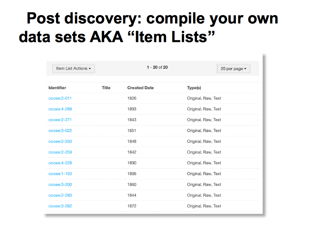The width and height of the screenshot is (311, 233).
Task: Click the Type(s) column header
Action: click(x=194, y=88)
